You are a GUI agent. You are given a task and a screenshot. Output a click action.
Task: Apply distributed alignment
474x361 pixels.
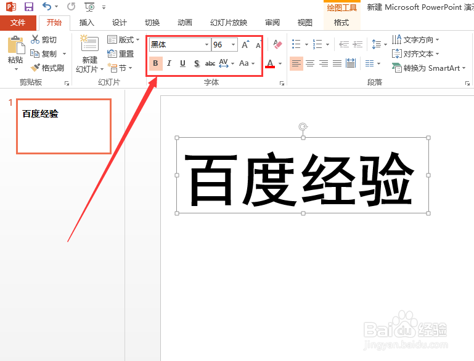351,63
